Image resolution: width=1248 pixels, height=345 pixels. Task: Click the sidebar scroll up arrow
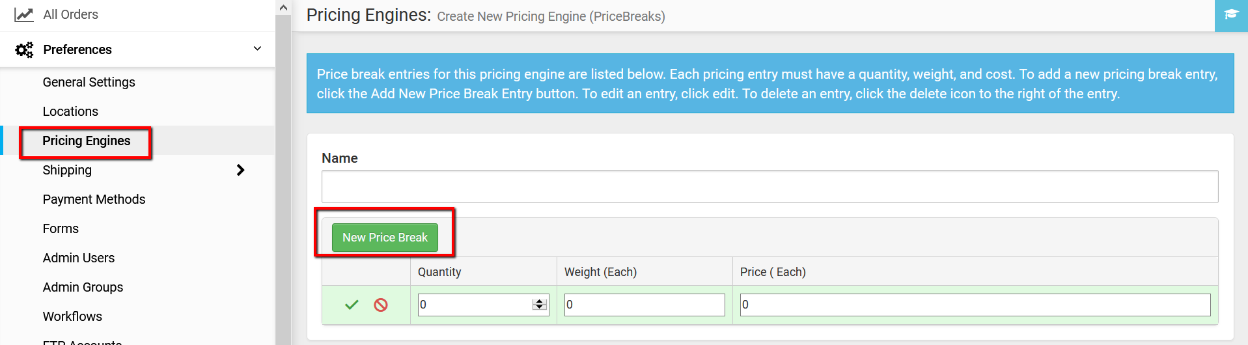283,8
